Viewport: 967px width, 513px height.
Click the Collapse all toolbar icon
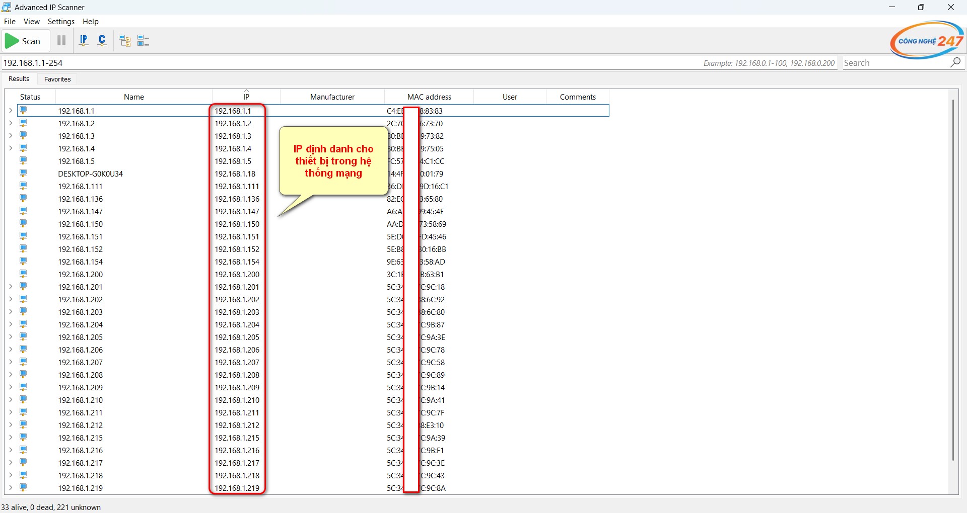pyautogui.click(x=144, y=41)
